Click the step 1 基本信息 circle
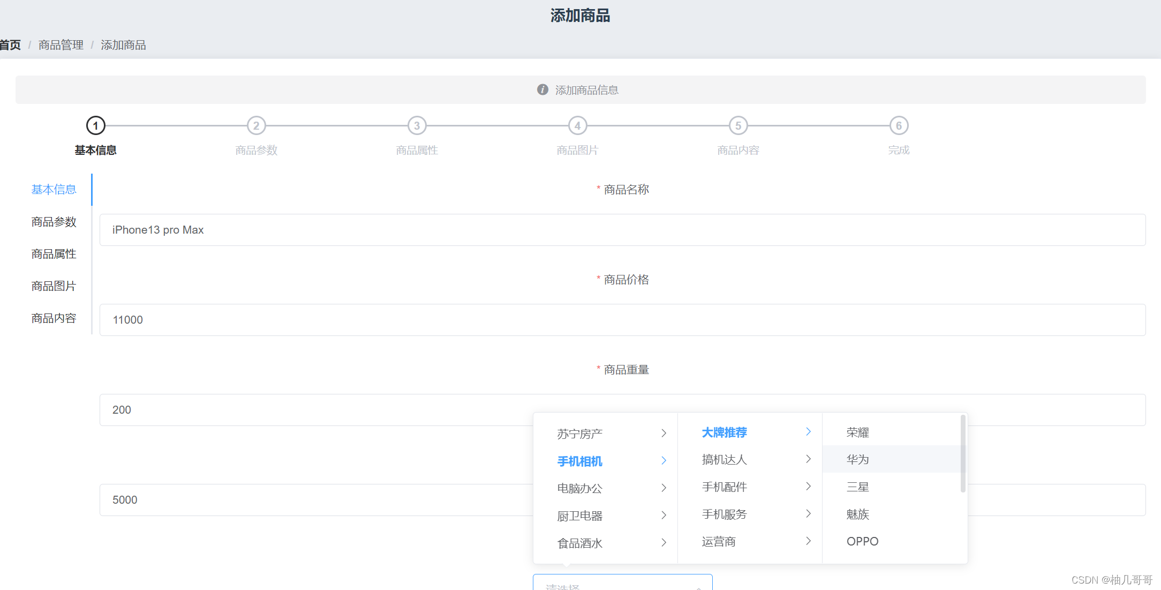Screen dimensions: 1161x590 96,126
